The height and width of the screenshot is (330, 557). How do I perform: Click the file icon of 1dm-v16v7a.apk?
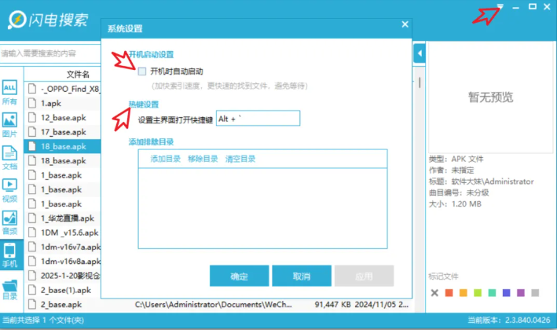tap(32, 247)
